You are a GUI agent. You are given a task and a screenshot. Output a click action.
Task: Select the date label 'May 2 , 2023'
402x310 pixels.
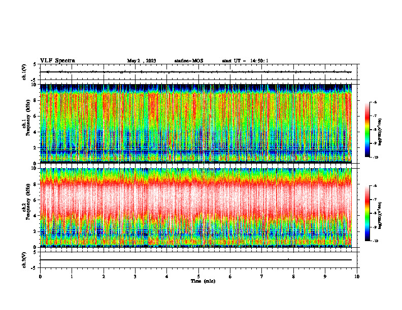[x=142, y=61]
